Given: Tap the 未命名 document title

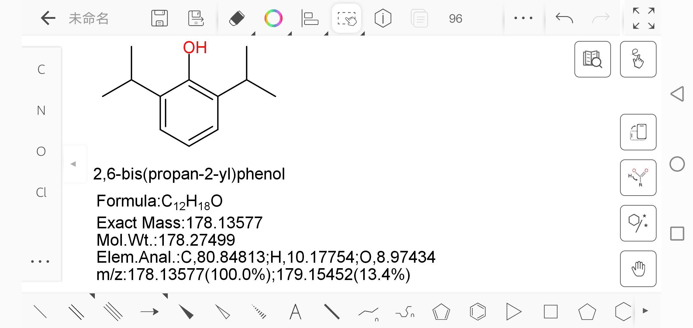Looking at the screenshot, I should pyautogui.click(x=89, y=19).
